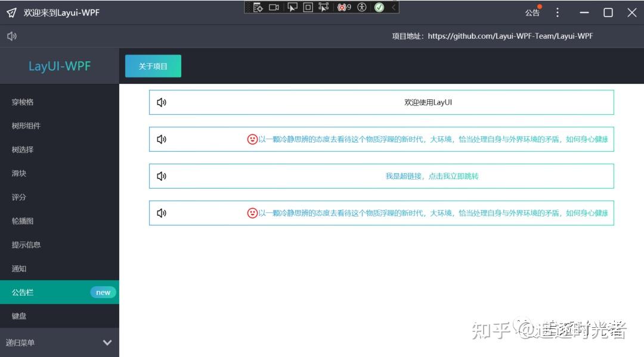Viewport: 644px width, 357px height.
Task: Open the 提示信息 sidebar item
Action: coord(26,245)
